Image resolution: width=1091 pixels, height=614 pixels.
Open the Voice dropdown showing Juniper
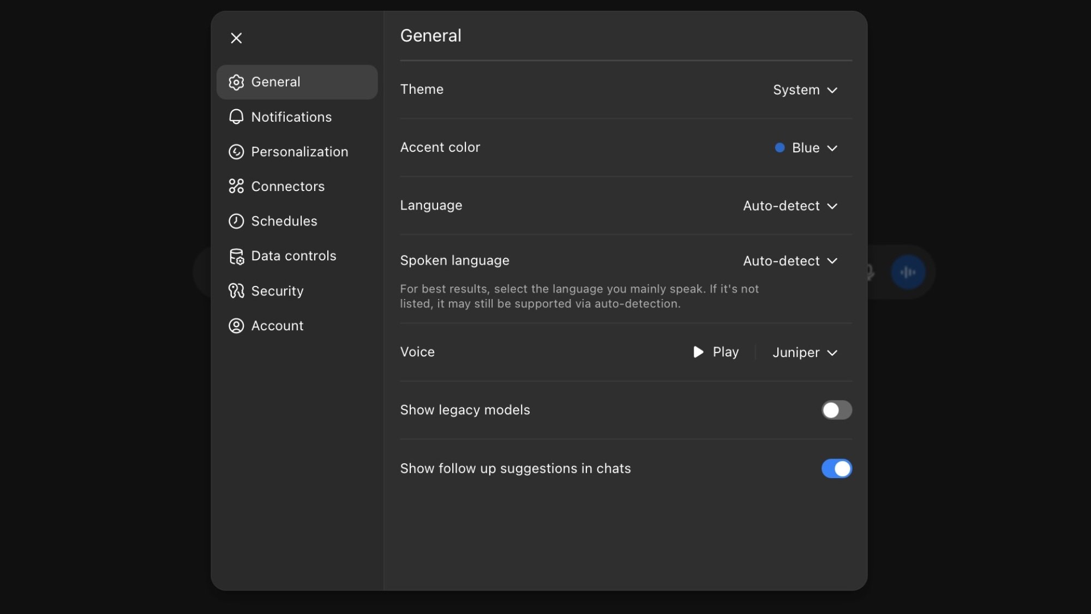pos(805,353)
